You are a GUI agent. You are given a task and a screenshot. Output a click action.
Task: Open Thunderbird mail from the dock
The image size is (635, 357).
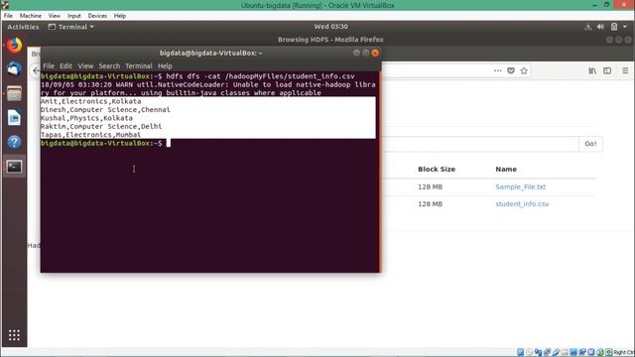click(14, 69)
